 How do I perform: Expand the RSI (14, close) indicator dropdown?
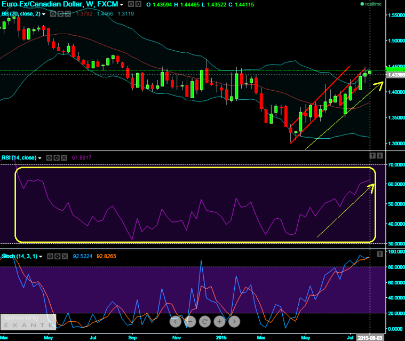[40, 158]
